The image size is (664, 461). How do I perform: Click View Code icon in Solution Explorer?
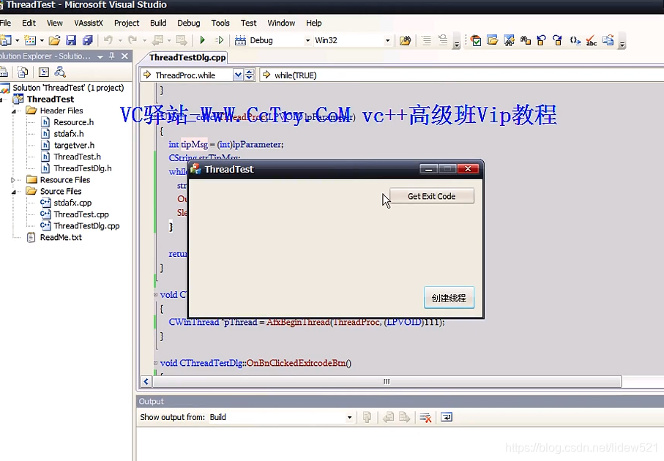(44, 72)
